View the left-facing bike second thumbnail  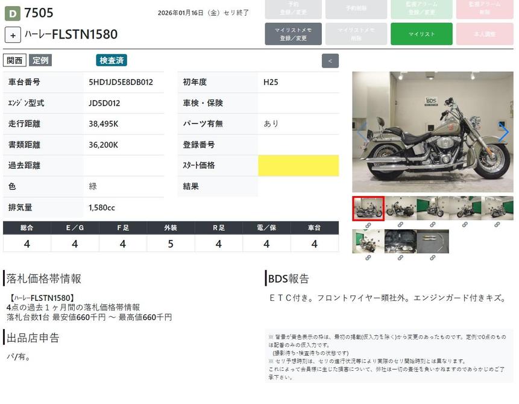[x=400, y=209]
